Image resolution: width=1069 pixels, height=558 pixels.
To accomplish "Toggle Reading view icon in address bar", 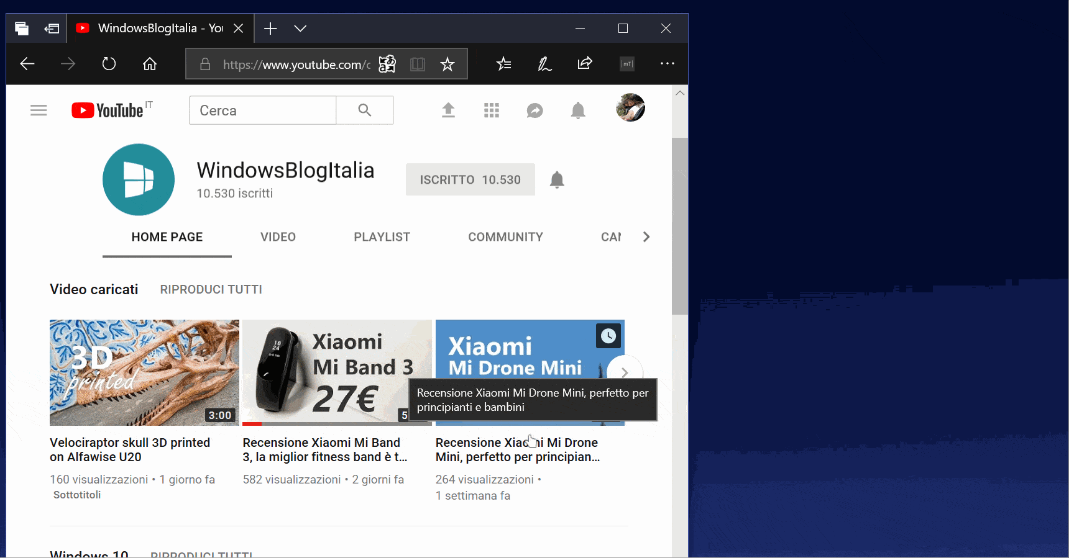I will (x=418, y=64).
